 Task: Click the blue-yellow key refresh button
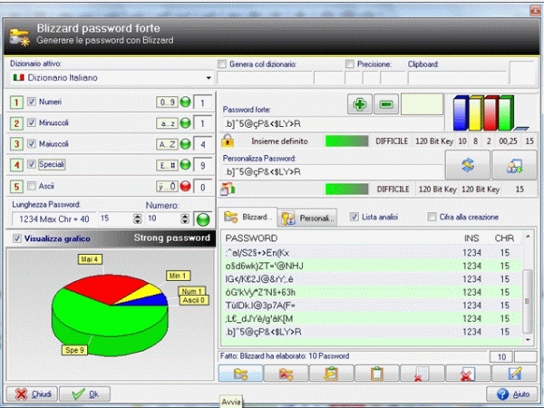click(x=467, y=165)
